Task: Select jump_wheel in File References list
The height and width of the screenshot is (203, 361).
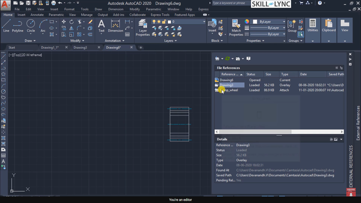Action: (x=230, y=90)
